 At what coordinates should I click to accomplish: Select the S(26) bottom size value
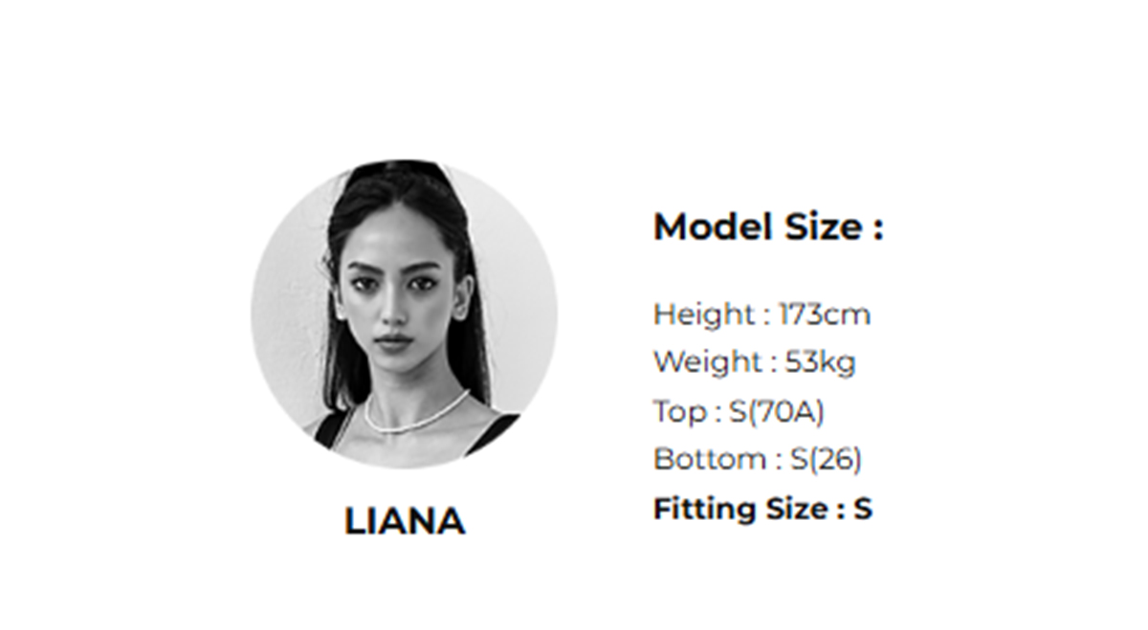click(x=826, y=460)
